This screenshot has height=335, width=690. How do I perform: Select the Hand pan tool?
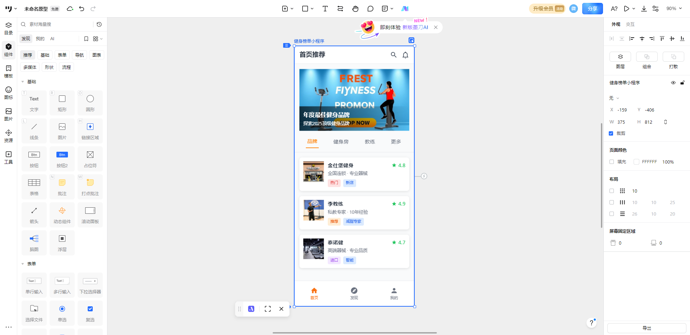coord(355,9)
